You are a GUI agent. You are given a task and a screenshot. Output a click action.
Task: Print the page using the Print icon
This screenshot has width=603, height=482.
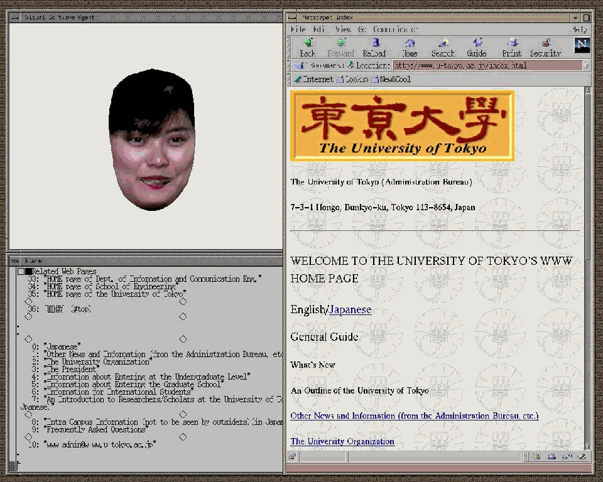point(512,48)
